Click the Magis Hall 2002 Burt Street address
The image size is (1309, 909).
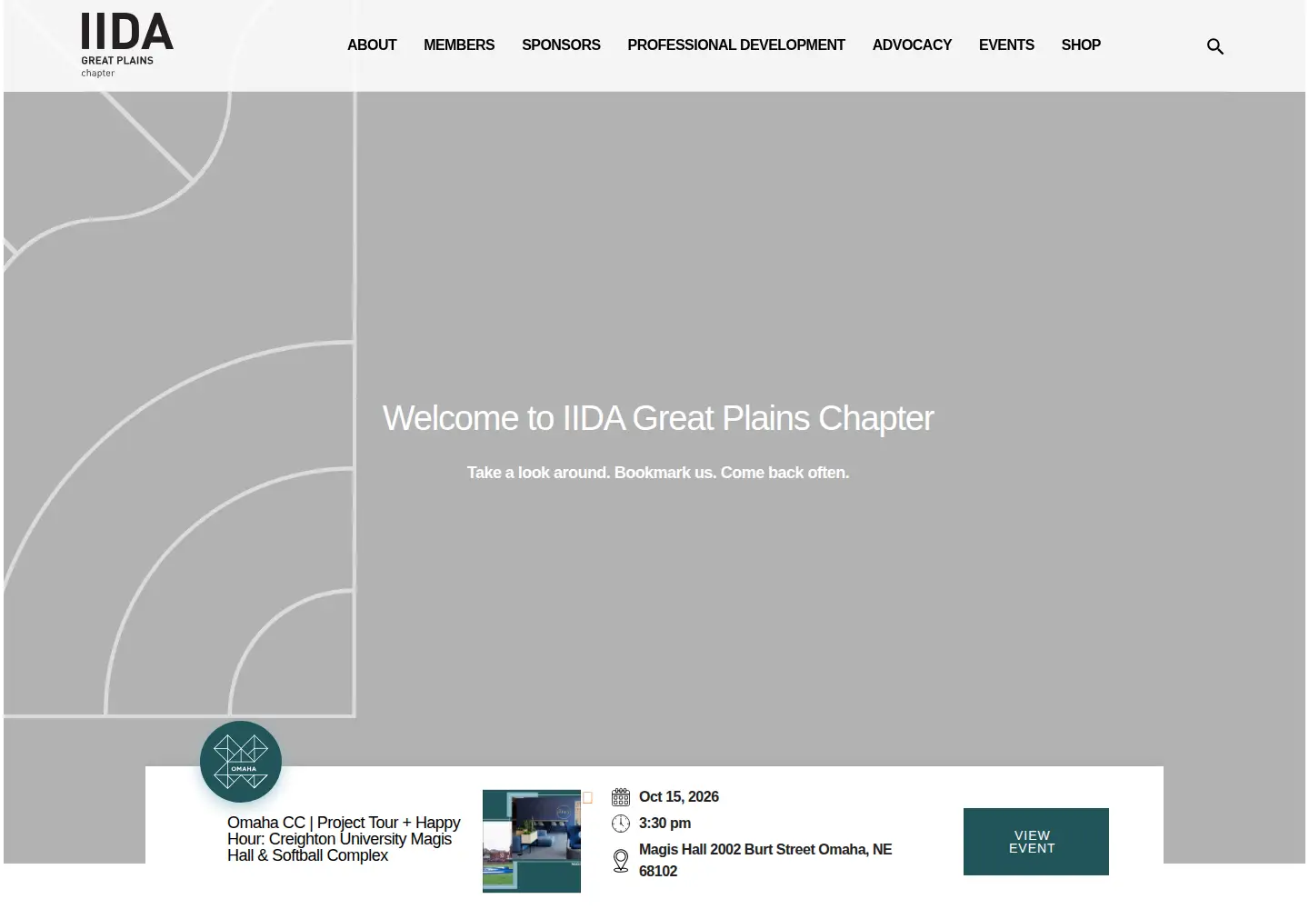[765, 860]
